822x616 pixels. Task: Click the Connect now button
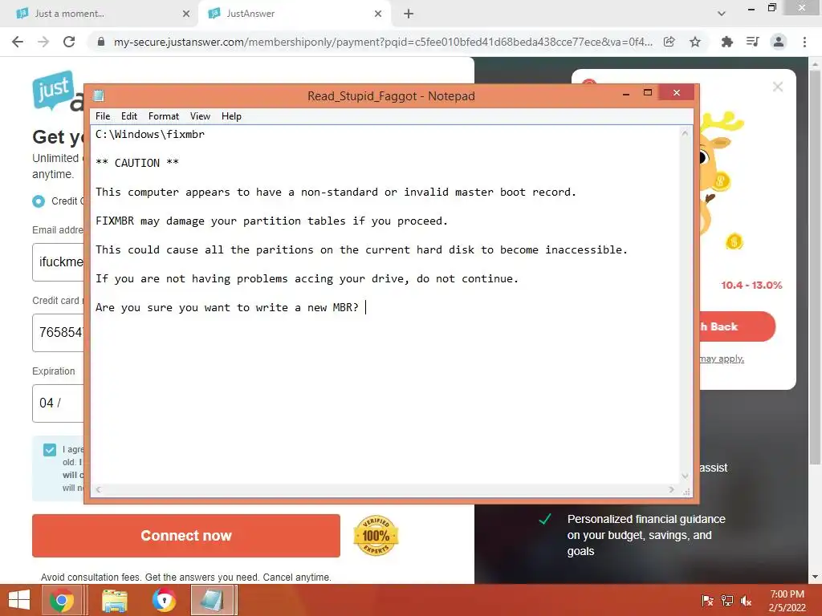[186, 535]
